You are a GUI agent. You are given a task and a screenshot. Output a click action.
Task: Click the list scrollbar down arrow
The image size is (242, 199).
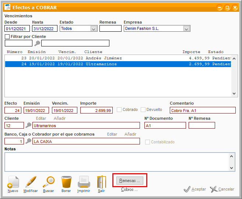pos(234,94)
